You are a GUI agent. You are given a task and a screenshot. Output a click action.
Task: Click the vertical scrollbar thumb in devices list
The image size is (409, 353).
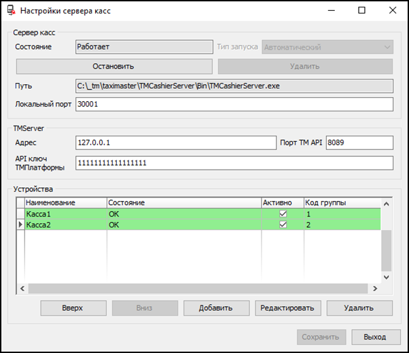point(387,250)
